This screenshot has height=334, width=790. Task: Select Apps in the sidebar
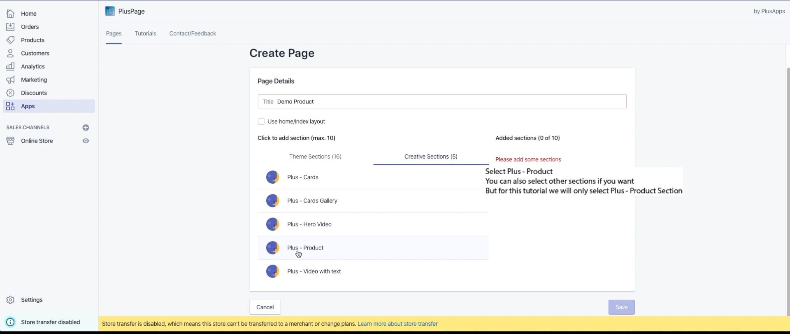(x=49, y=106)
